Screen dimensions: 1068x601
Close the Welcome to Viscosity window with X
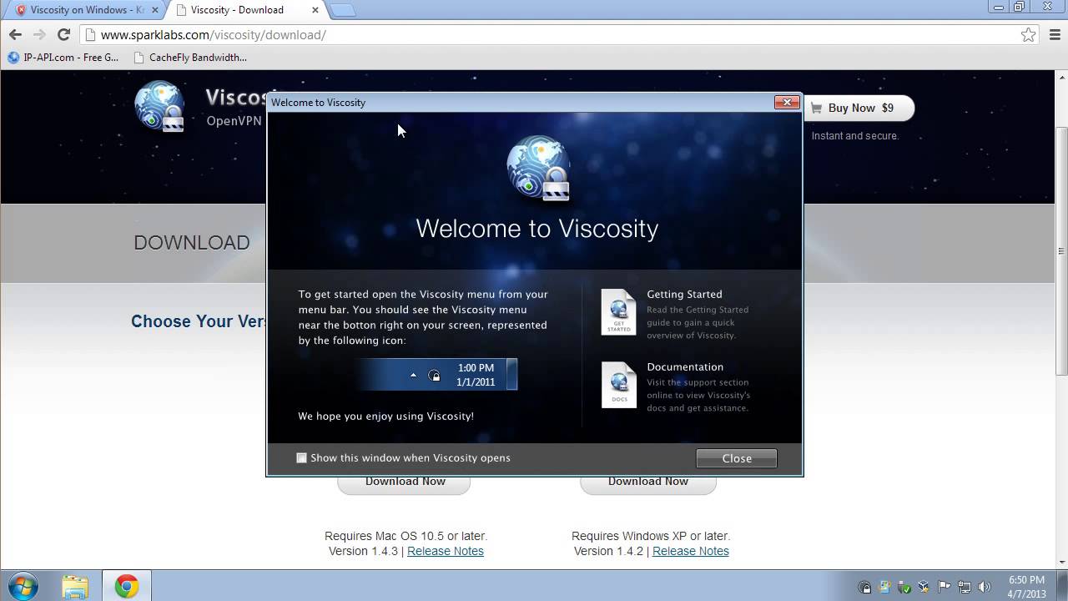pyautogui.click(x=787, y=102)
